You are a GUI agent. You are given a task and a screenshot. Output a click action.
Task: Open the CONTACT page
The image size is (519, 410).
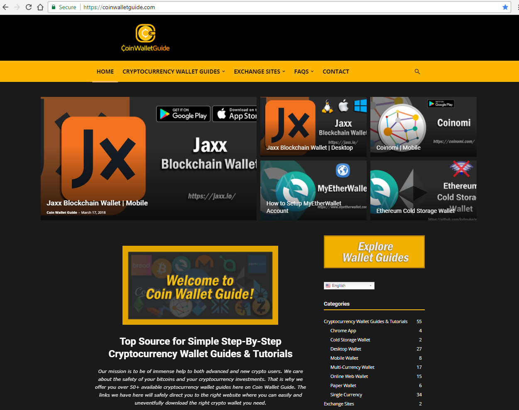pos(336,72)
